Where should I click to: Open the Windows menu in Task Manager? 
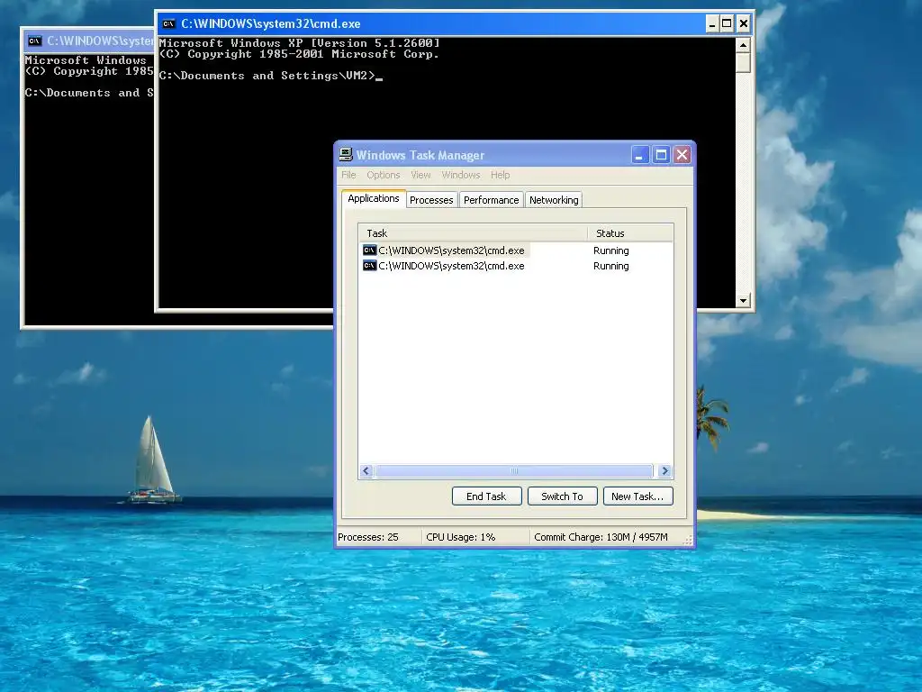[461, 175]
